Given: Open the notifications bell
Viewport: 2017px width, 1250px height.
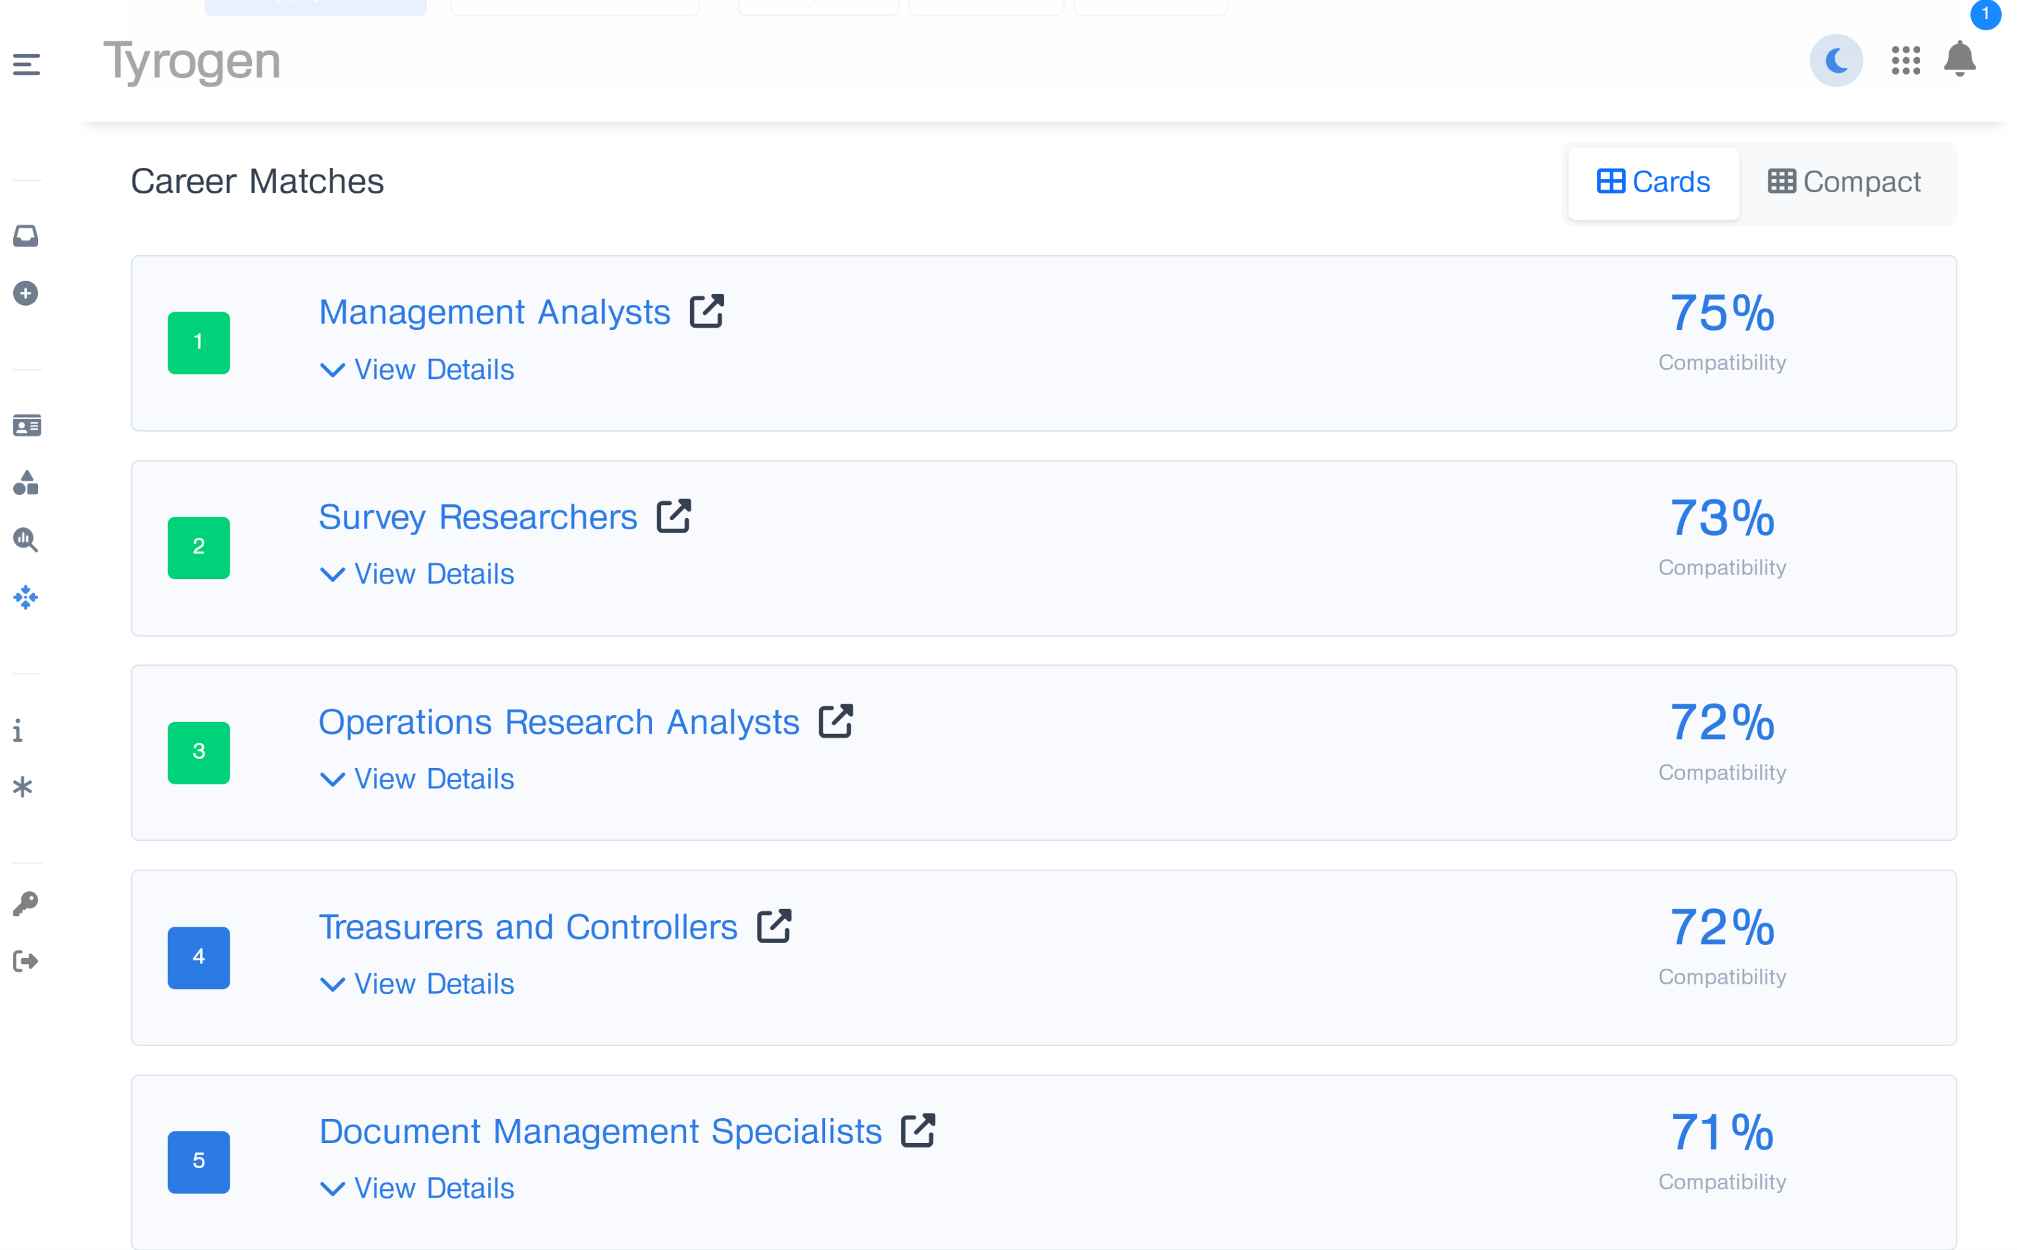Looking at the screenshot, I should (x=1959, y=59).
